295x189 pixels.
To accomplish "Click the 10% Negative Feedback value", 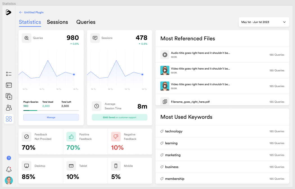I will tap(117, 148).
